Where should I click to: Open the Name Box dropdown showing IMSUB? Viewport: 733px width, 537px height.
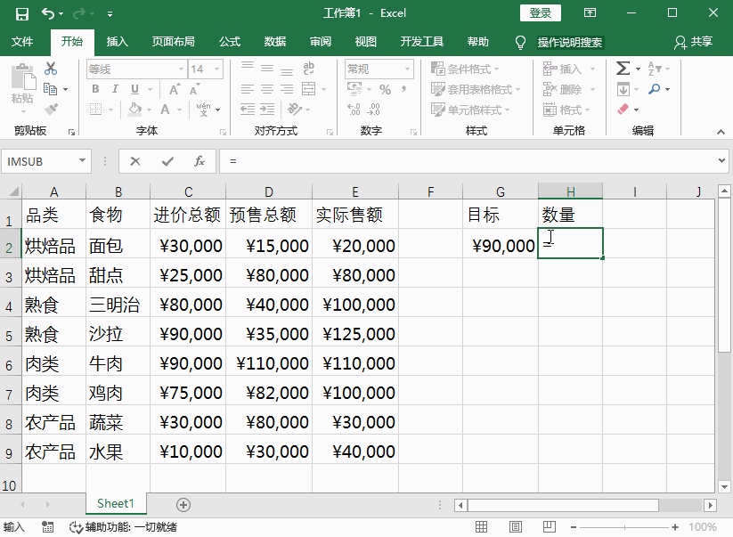[83, 161]
